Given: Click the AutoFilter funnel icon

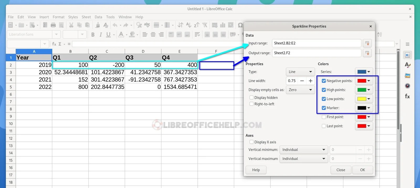Looking at the screenshot, I should (x=205, y=25).
